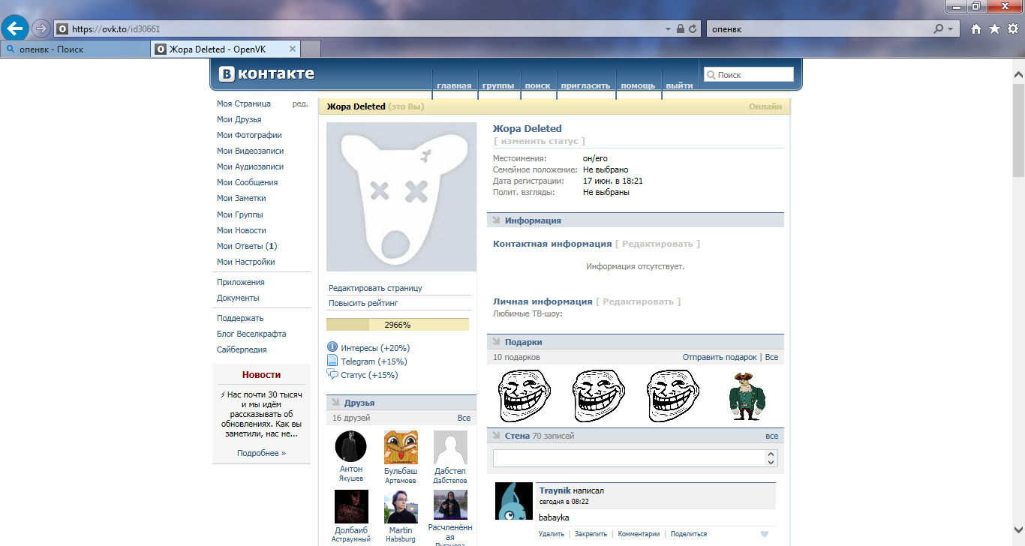Collapse the Информация section arrow
Viewport: 1025px width, 546px height.
pyautogui.click(x=496, y=220)
